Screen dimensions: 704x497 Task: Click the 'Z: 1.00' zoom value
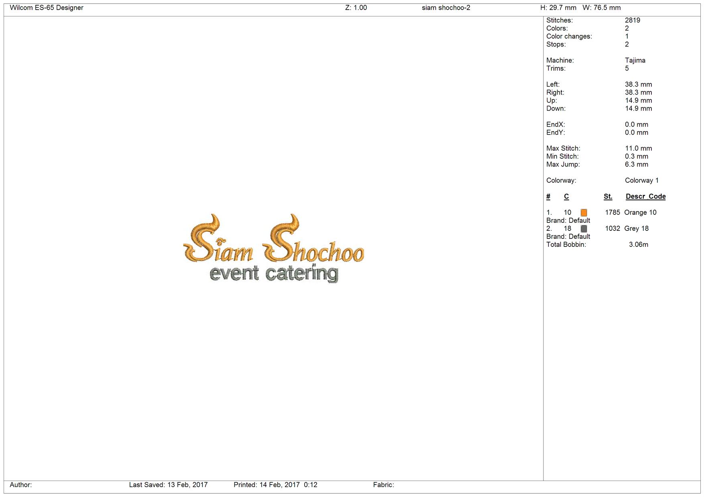click(x=356, y=8)
